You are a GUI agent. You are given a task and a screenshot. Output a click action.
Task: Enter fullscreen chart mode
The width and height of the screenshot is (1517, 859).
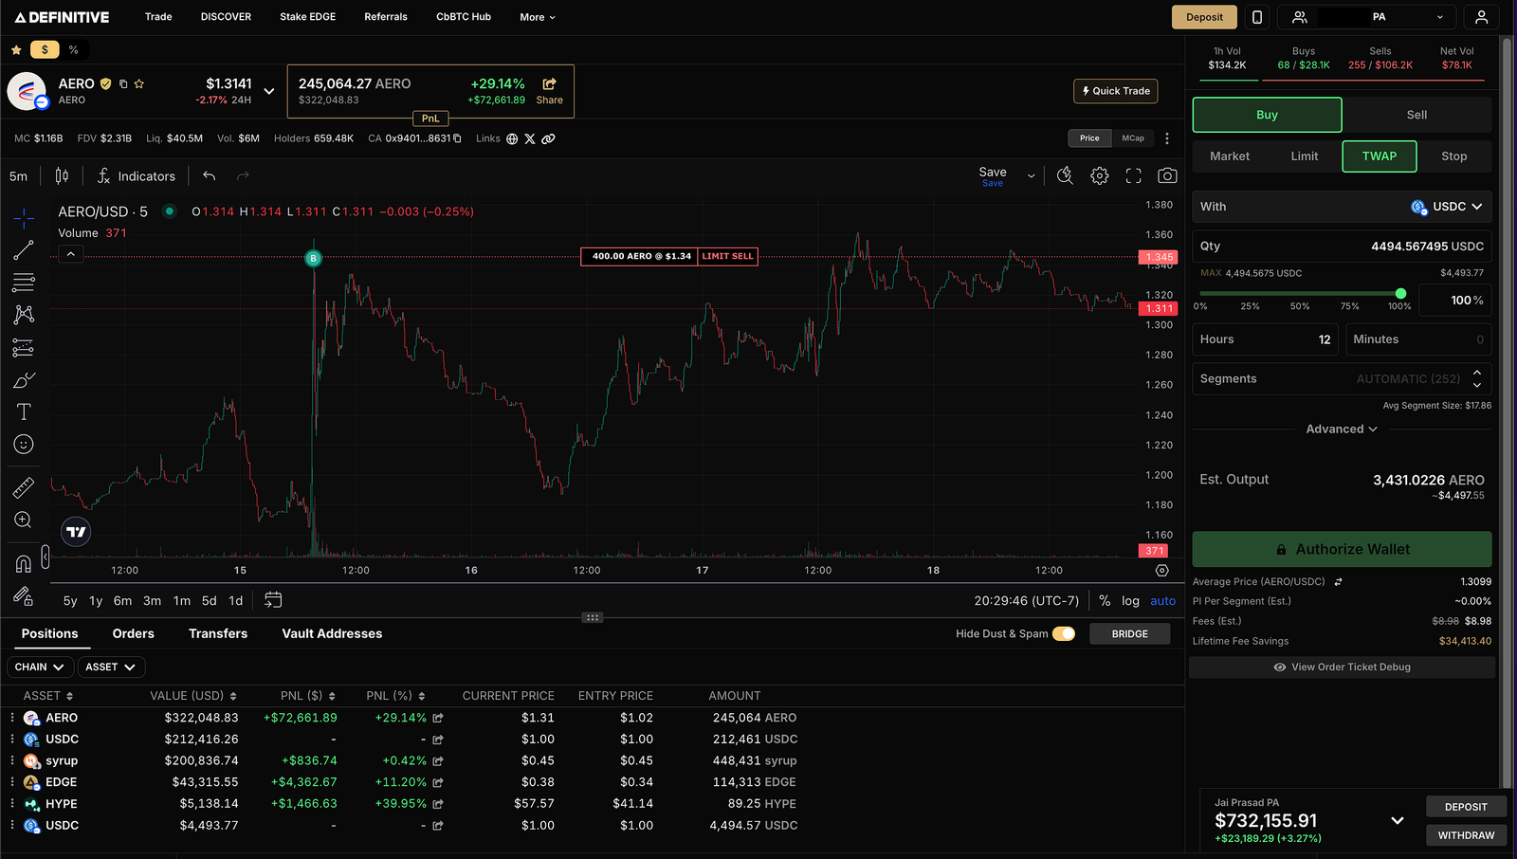(1134, 176)
